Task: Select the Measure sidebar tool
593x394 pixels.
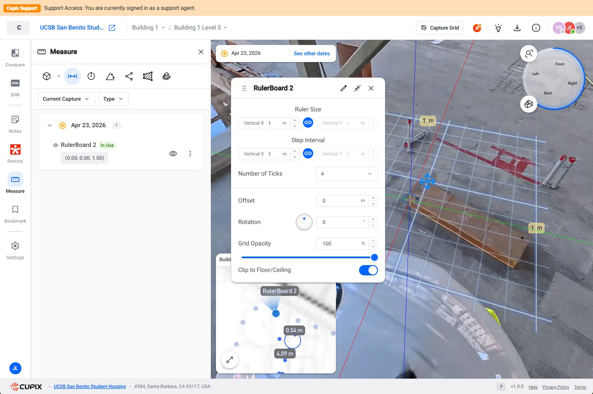Action: pyautogui.click(x=15, y=184)
